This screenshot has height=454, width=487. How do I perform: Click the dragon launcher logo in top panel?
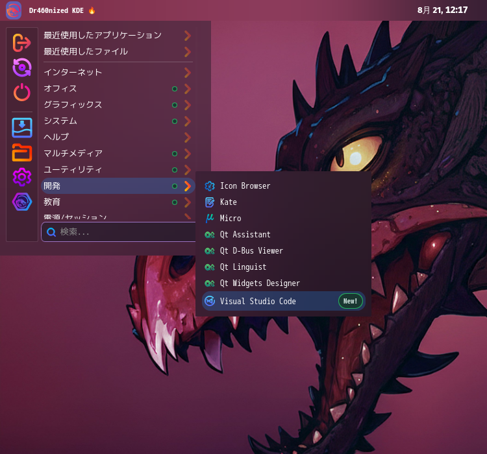14,10
